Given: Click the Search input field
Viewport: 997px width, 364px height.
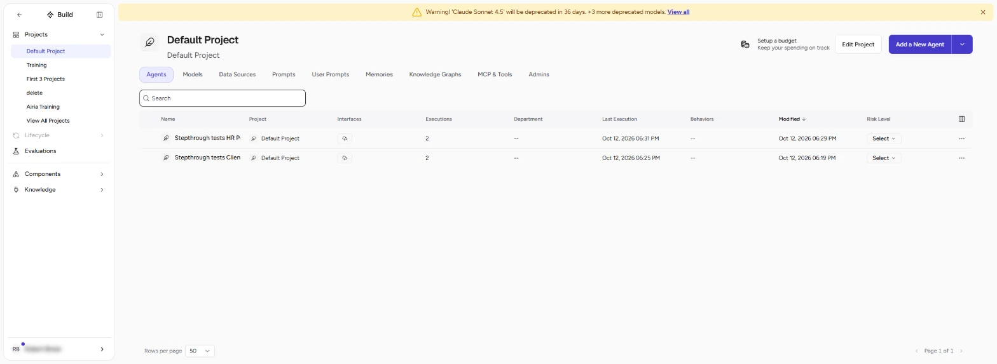Looking at the screenshot, I should [223, 98].
